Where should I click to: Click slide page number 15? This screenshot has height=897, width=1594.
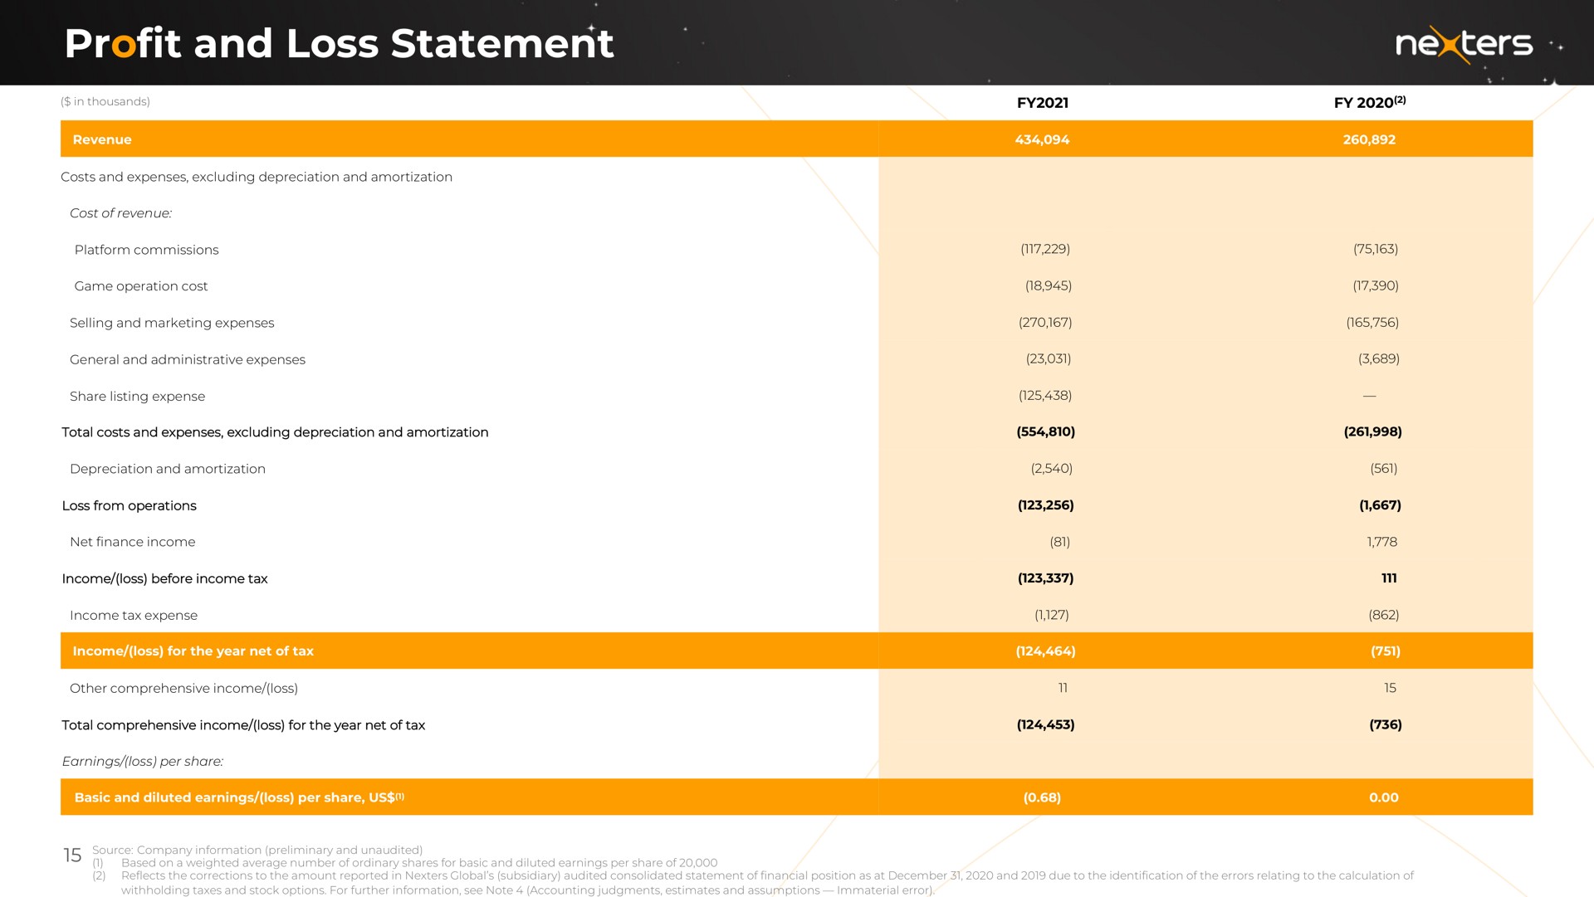tap(72, 855)
